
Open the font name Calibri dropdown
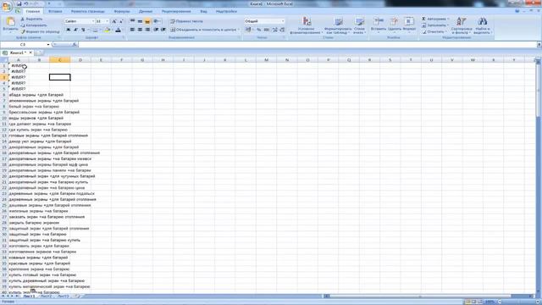coord(92,21)
